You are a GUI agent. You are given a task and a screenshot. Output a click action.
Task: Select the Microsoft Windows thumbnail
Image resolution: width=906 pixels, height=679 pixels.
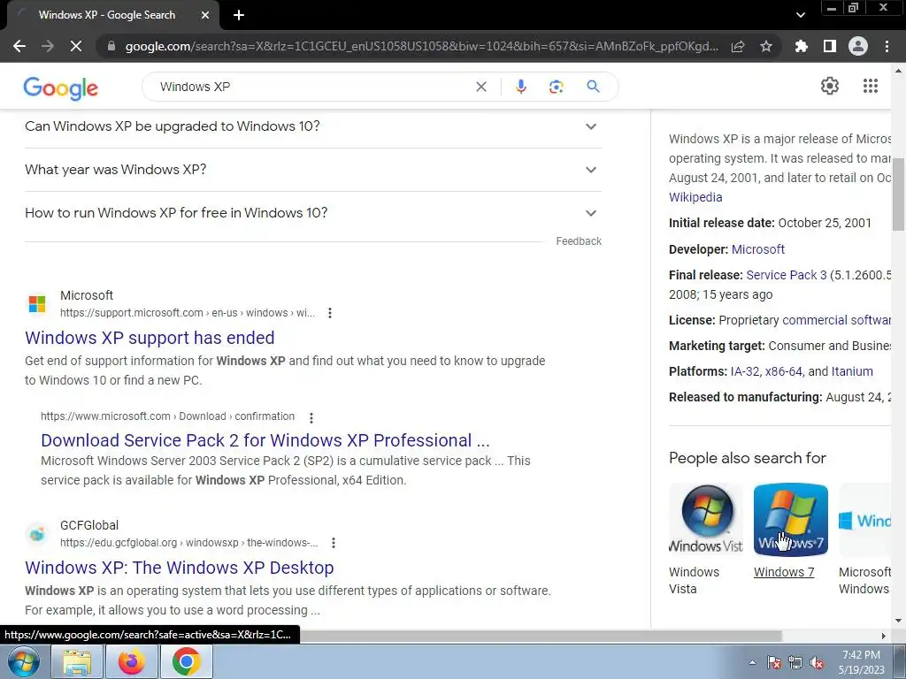[x=865, y=520]
